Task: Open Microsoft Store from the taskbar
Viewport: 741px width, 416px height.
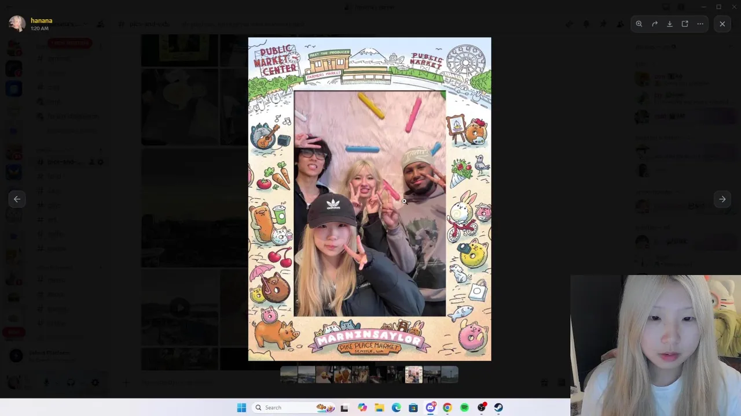Action: (x=413, y=407)
